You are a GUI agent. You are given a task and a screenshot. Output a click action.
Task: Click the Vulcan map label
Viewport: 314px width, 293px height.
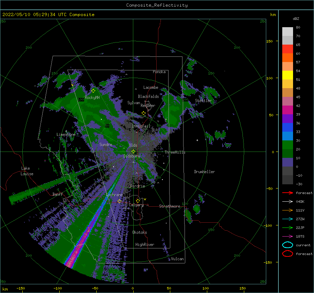(177, 259)
